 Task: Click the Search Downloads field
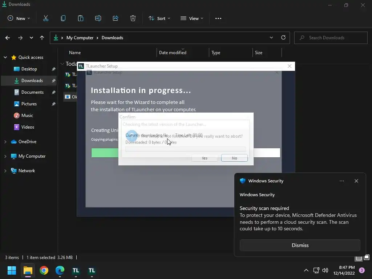(331, 38)
